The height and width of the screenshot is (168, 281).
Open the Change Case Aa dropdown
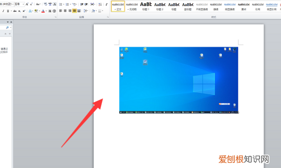(x=38, y=4)
